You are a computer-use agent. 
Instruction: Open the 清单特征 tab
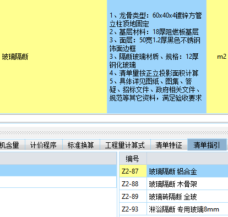(x=169, y=145)
